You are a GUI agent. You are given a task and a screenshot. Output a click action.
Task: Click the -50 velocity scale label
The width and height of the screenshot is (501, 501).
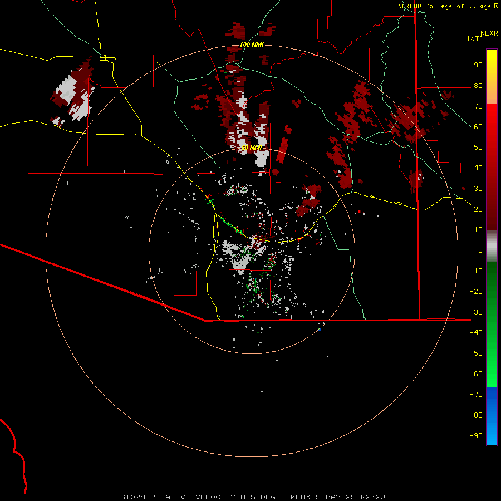coord(476,353)
